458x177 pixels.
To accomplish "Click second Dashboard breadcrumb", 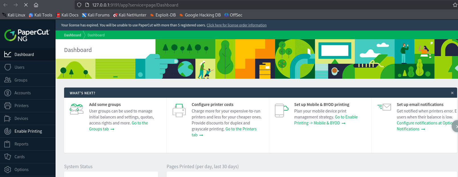I will coord(96,35).
